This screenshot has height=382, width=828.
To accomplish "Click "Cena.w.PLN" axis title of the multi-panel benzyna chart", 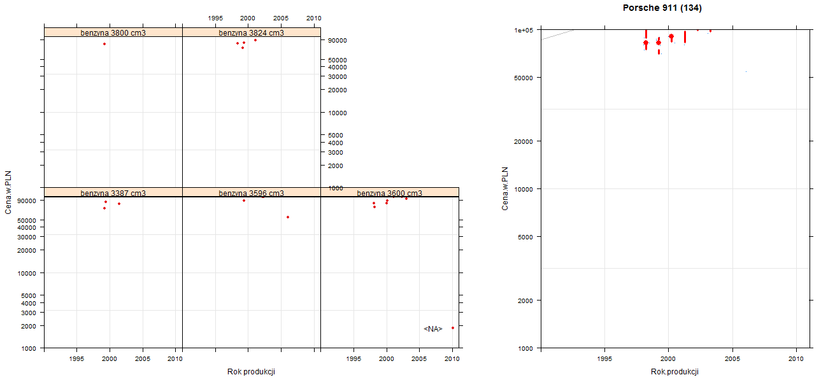I will 9,192.
